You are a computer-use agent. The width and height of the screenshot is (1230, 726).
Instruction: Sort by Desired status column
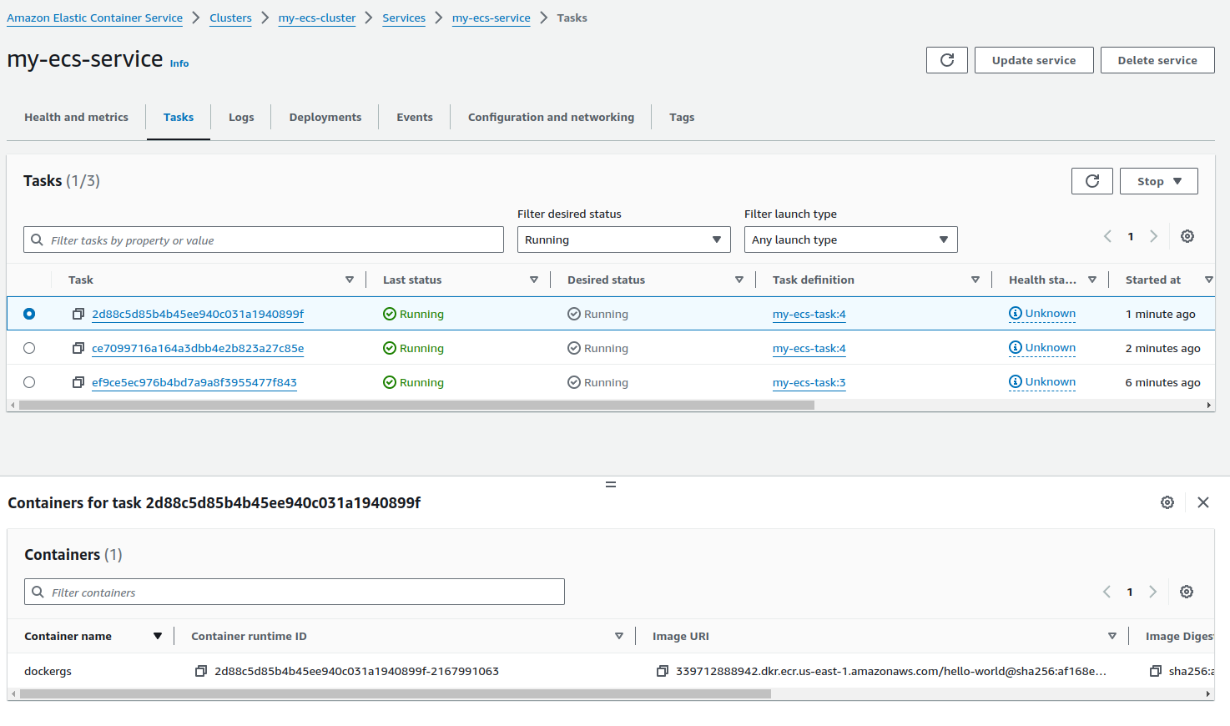pyautogui.click(x=739, y=280)
